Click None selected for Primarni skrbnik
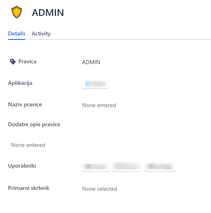Viewport: 211px width, 213px height. coord(100,189)
